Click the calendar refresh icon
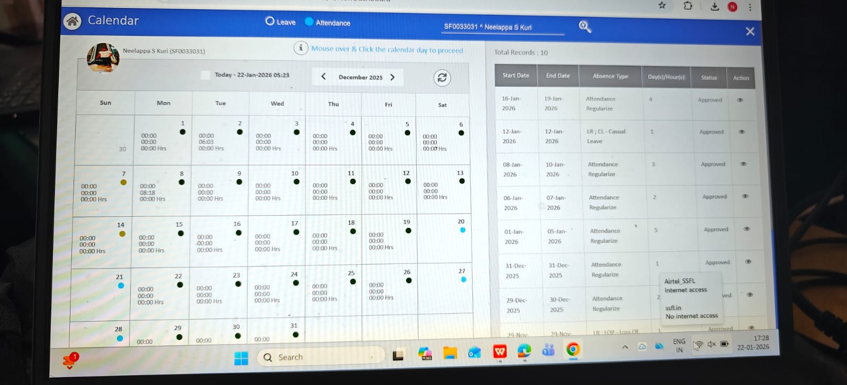This screenshot has height=385, width=847. click(x=442, y=78)
